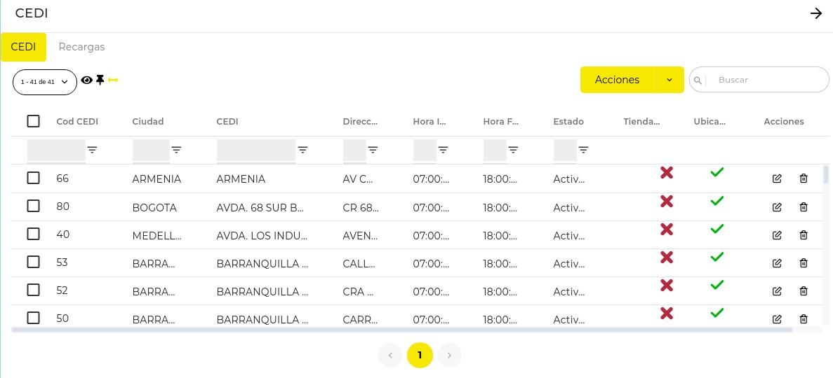The height and width of the screenshot is (378, 833).
Task: Expand the Acciones dropdown arrow
Action: (x=669, y=80)
